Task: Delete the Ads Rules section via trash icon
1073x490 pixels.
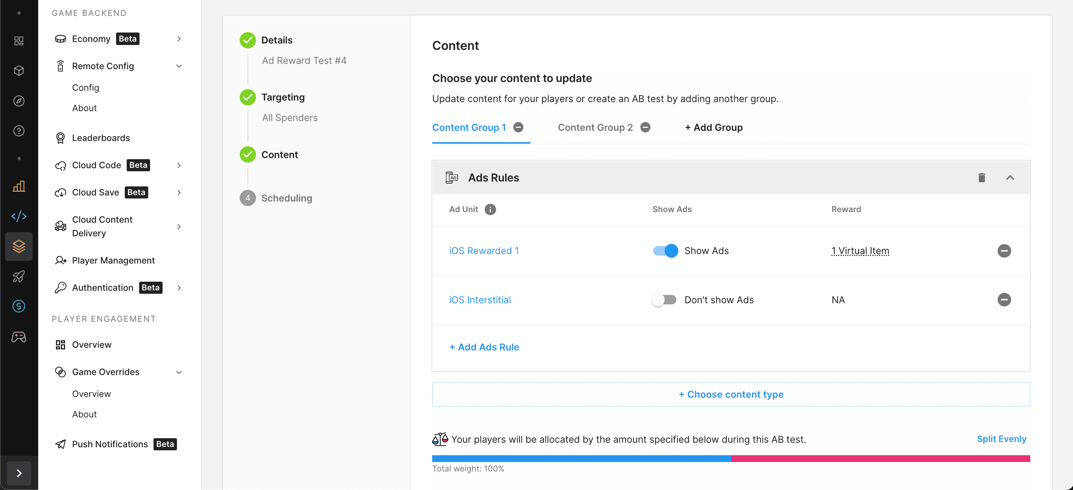Action: 982,177
